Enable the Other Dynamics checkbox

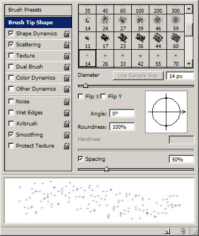coord(11,88)
